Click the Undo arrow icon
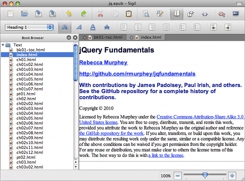Screen dimensions: 245x181 [x=69, y=14]
